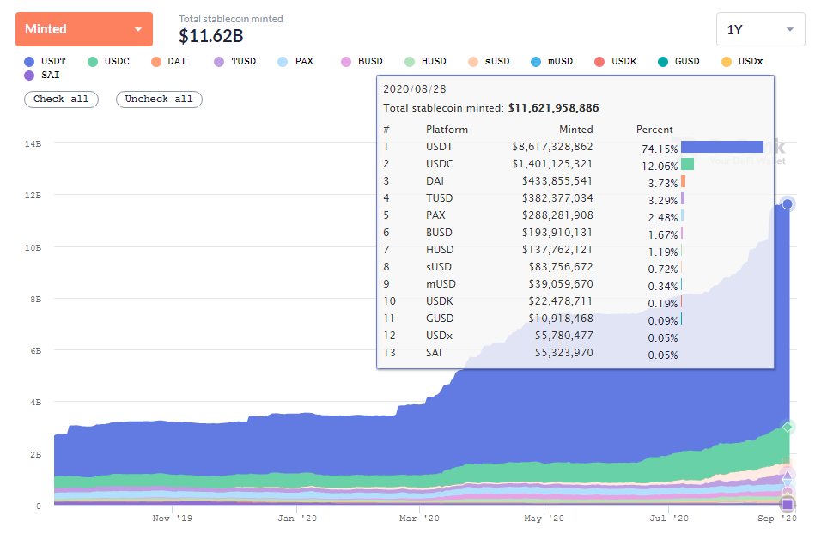Click the "Sep '20" x-axis label

777,519
